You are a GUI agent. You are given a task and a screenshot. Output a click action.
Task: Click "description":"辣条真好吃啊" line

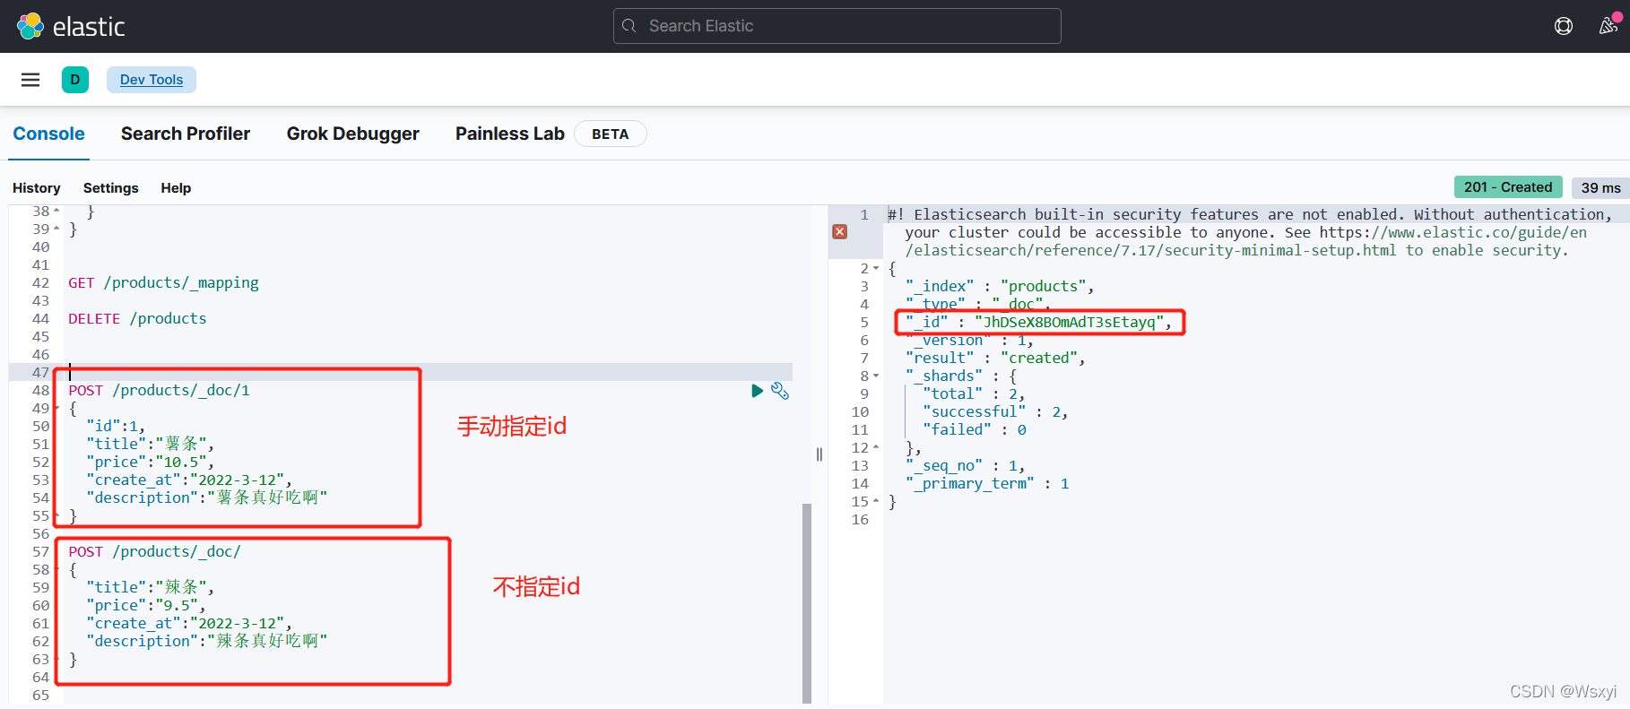point(207,642)
